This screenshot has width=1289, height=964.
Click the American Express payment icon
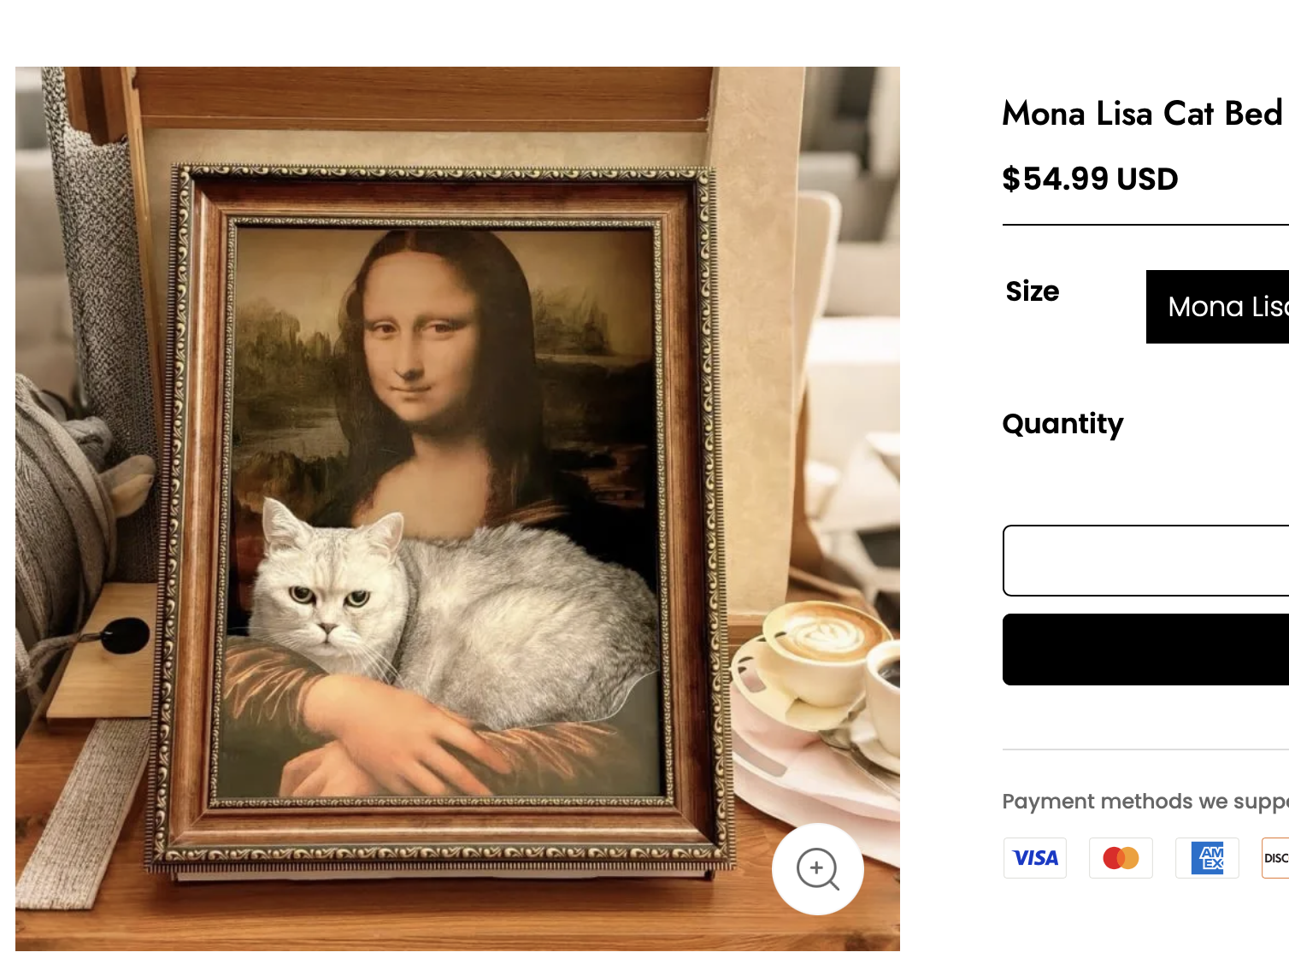(x=1207, y=858)
